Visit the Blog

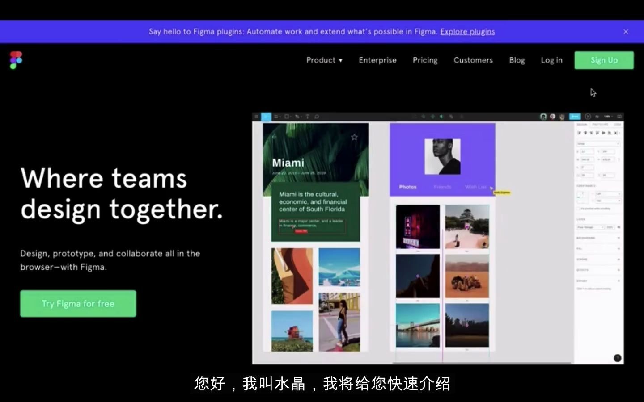pos(517,60)
